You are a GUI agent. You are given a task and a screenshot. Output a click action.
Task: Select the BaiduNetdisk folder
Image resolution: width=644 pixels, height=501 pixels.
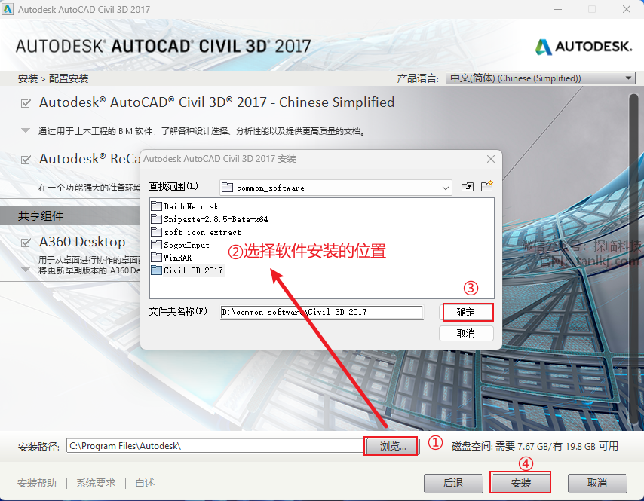(x=185, y=206)
